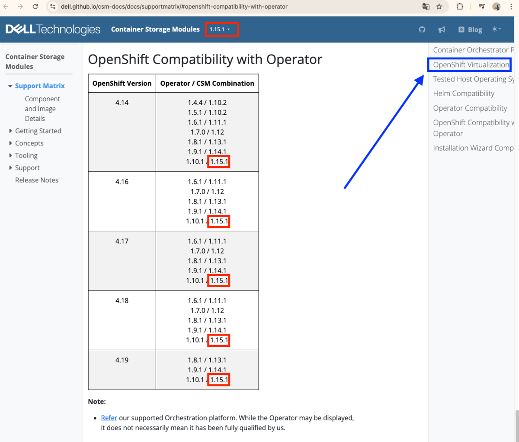Open the browser profile avatar
This screenshot has width=519, height=442.
tap(497, 6)
